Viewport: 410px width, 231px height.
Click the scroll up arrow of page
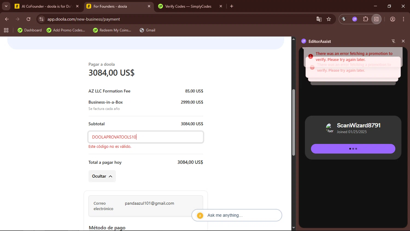click(294, 39)
